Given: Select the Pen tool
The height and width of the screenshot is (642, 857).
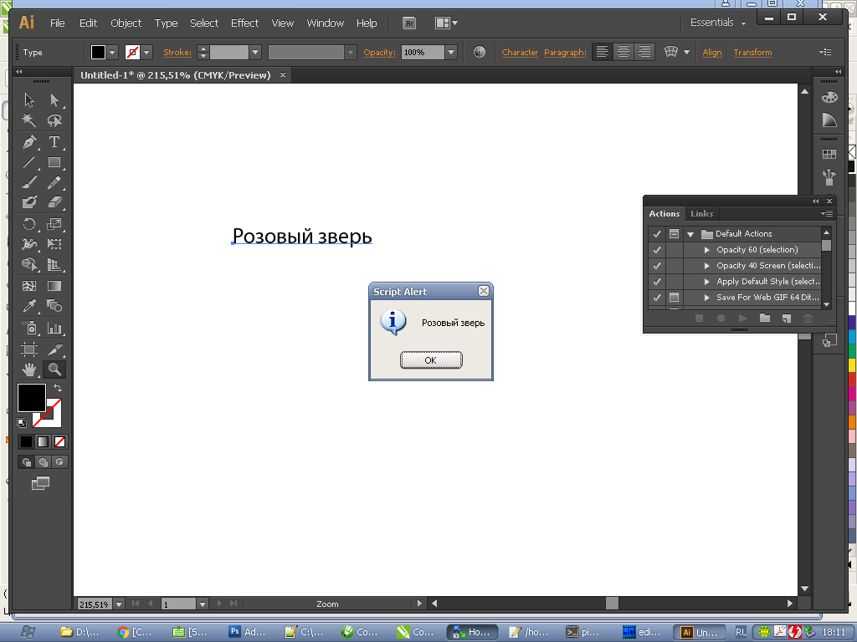Looking at the screenshot, I should tap(29, 142).
